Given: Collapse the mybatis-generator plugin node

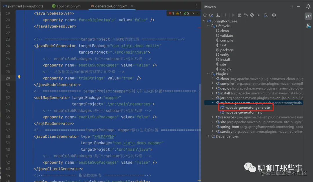Looking at the screenshot, I should pos(213,103).
